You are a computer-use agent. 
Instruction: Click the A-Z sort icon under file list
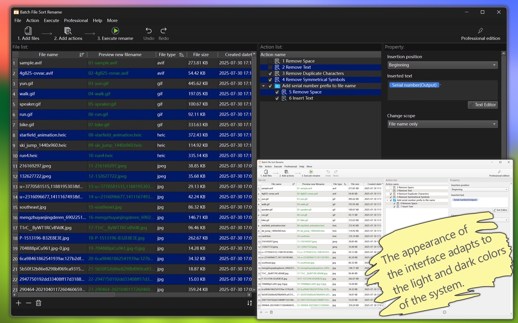(249, 303)
